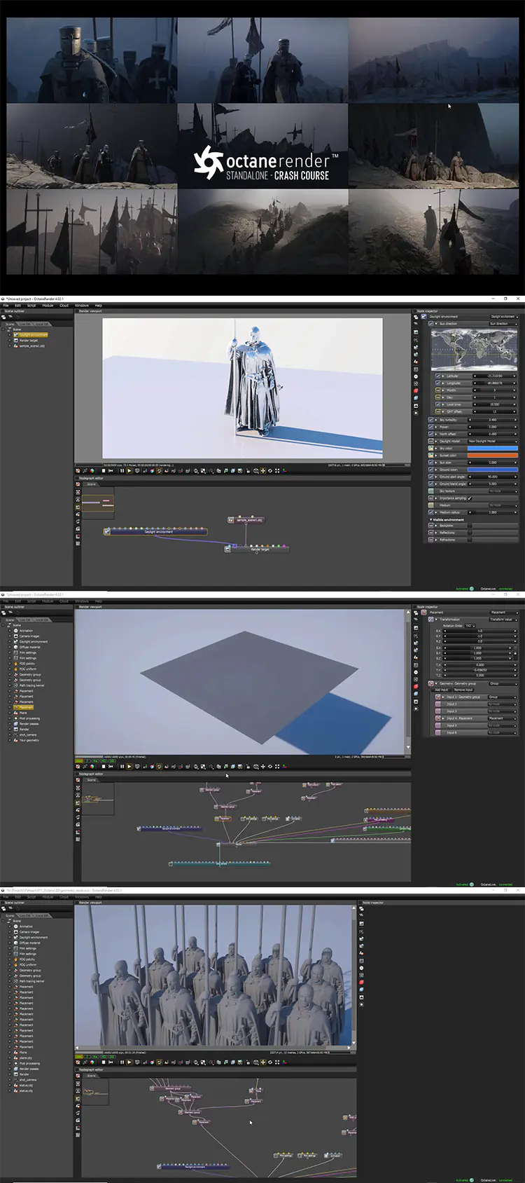The height and width of the screenshot is (1183, 525).
Task: Select the sample_scene1.obj node in the nodegraph
Action: (x=246, y=520)
